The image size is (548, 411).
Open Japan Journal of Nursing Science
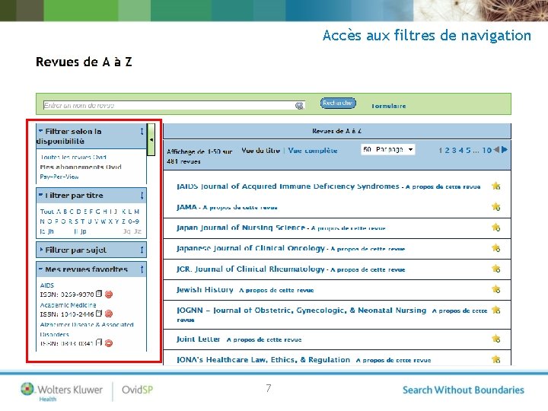coord(241,228)
